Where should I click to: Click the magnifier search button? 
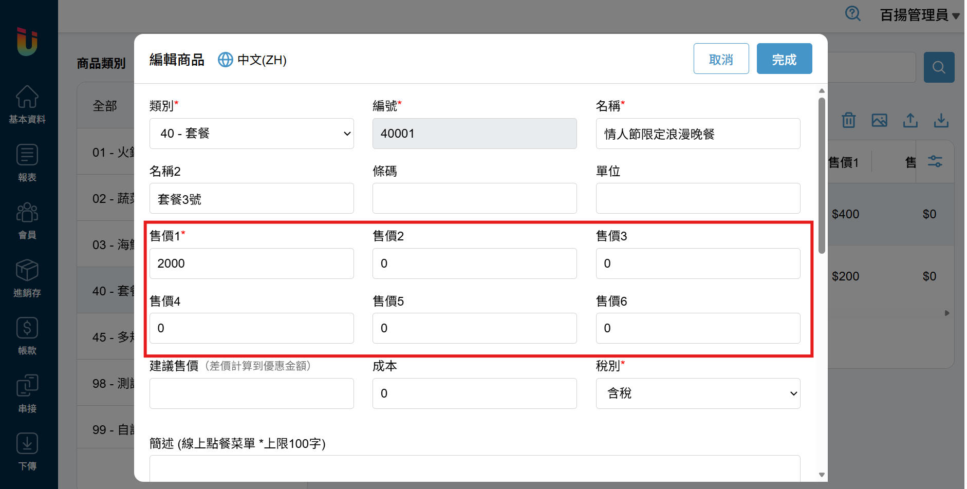pos(939,67)
